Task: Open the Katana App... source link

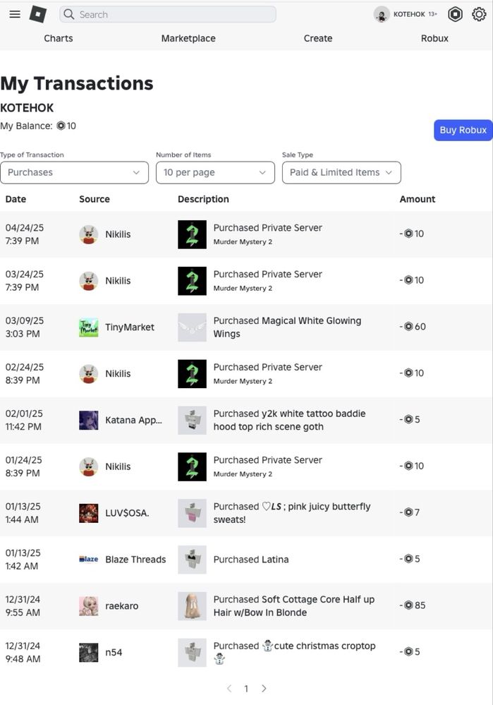Action: 133,421
